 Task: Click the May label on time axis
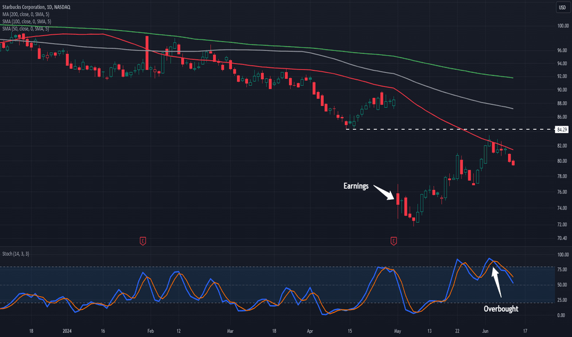click(398, 331)
